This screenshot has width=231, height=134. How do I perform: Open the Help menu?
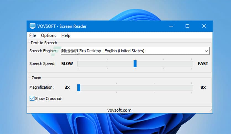[66, 35]
